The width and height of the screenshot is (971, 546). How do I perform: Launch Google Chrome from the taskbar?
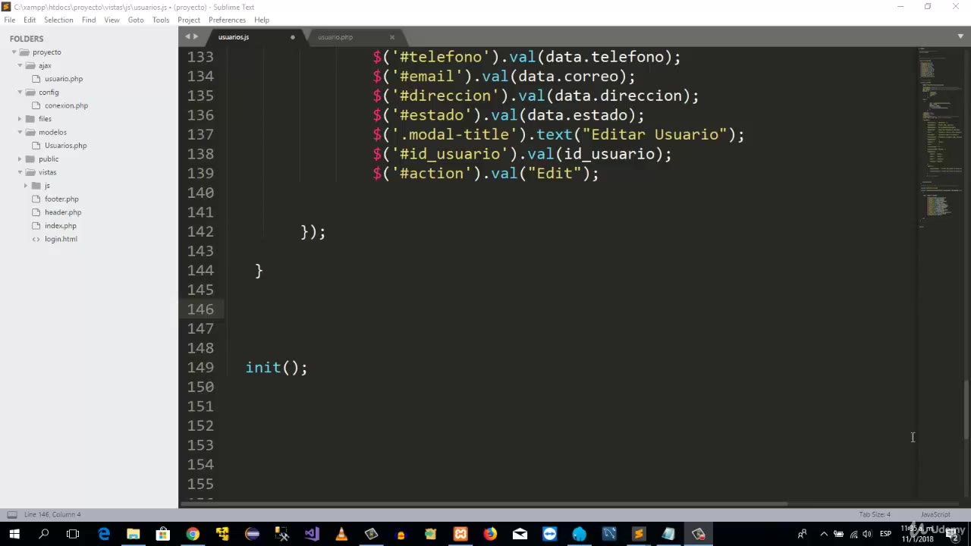click(193, 535)
